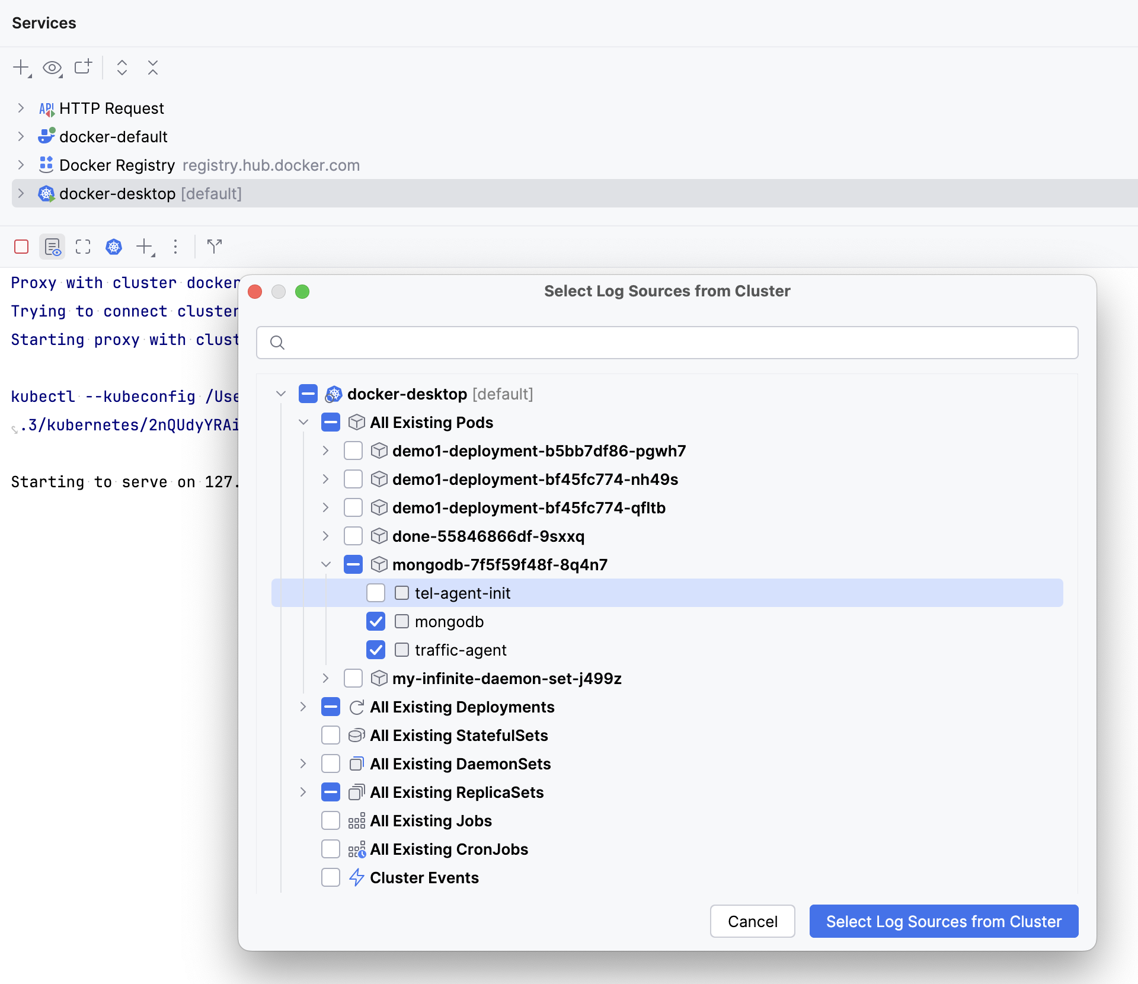
Task: Expand the HTTP Request service node
Action: click(x=21, y=108)
